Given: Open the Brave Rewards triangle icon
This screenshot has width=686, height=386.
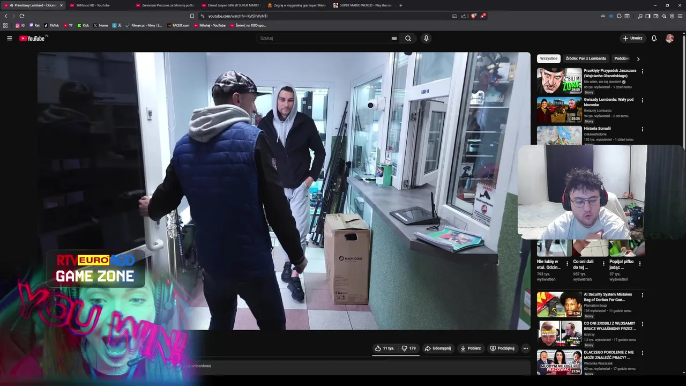Looking at the screenshot, I should coord(482,16).
